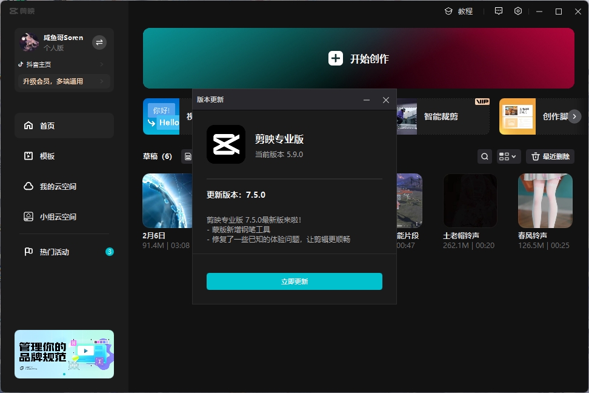Image resolution: width=589 pixels, height=393 pixels.
Task: Click the document icon next to 草稿 (6)
Action: click(x=188, y=156)
